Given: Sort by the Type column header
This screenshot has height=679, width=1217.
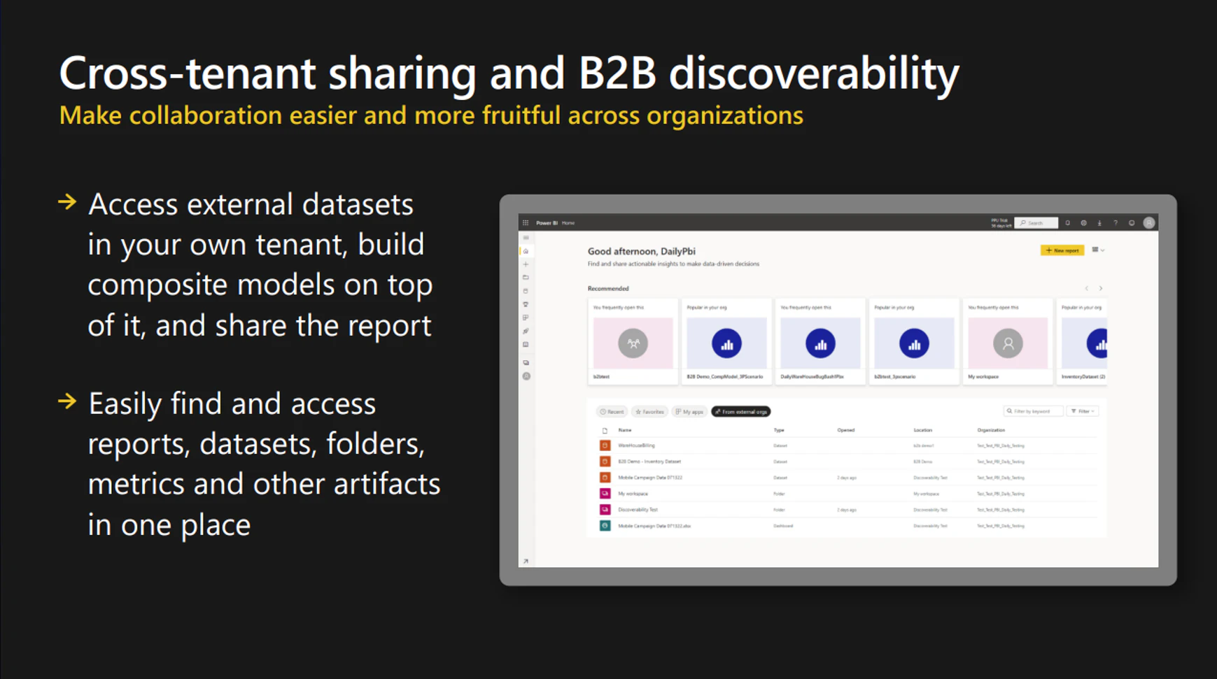Looking at the screenshot, I should pos(779,430).
